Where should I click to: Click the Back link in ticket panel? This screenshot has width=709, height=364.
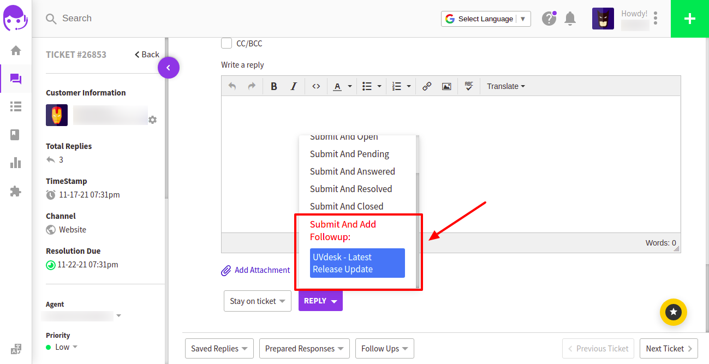[147, 55]
